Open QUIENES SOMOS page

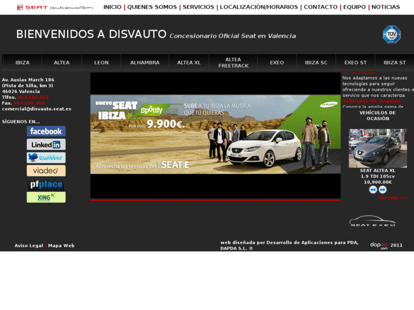[x=152, y=7]
